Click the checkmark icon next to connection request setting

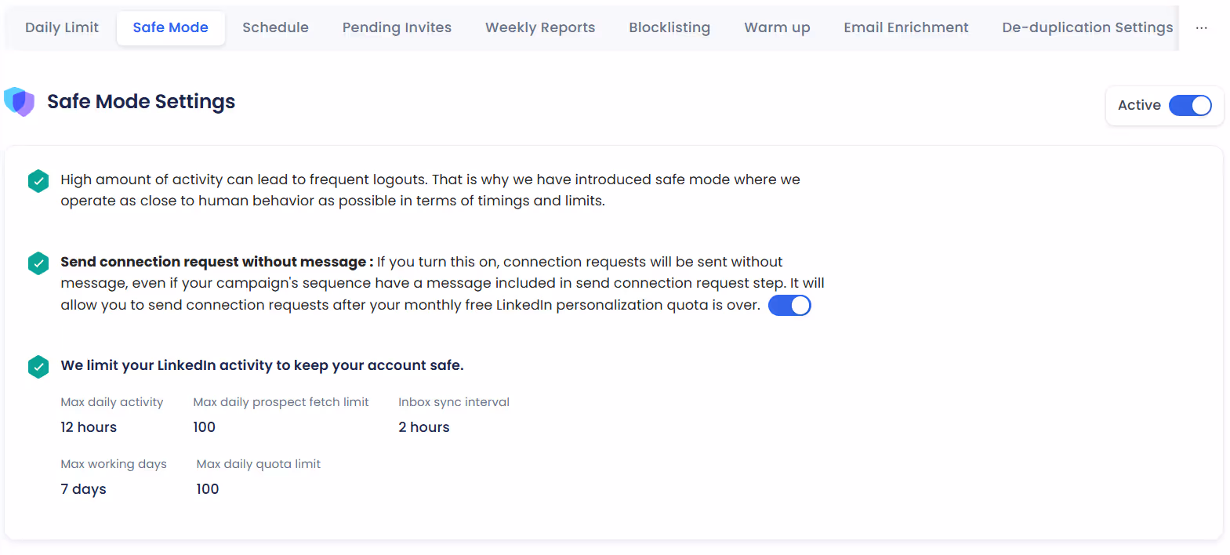[x=38, y=263]
